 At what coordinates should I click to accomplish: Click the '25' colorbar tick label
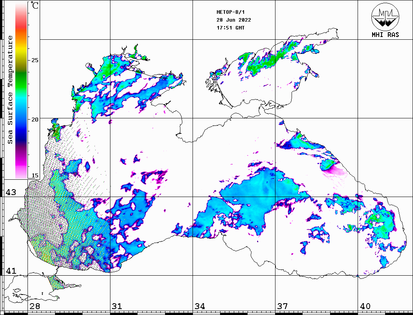(35, 60)
